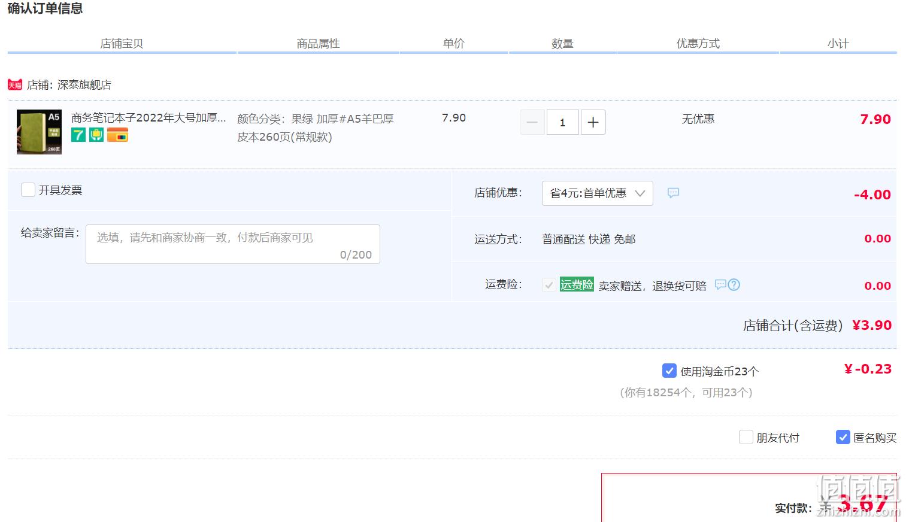
Task: Open the 深泰旗舰店 shop link
Action: [84, 85]
